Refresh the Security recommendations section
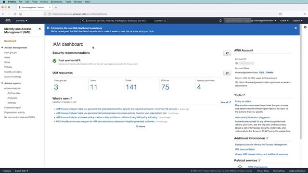 227,53
